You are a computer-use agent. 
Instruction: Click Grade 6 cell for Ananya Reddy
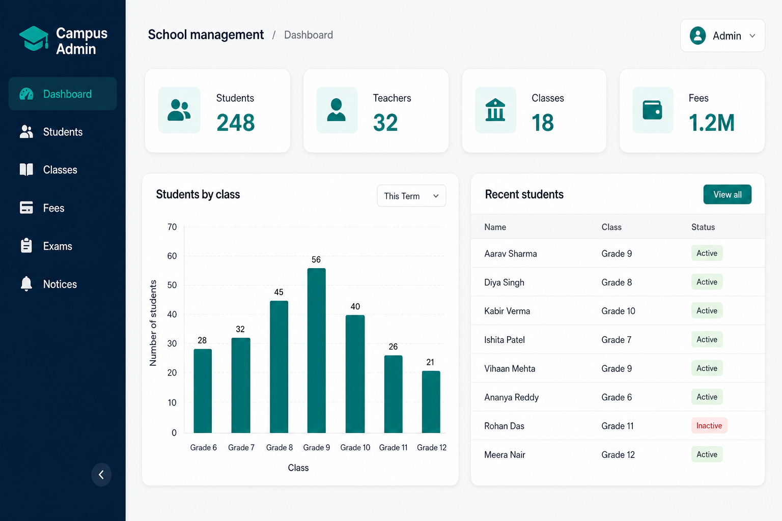(x=617, y=397)
